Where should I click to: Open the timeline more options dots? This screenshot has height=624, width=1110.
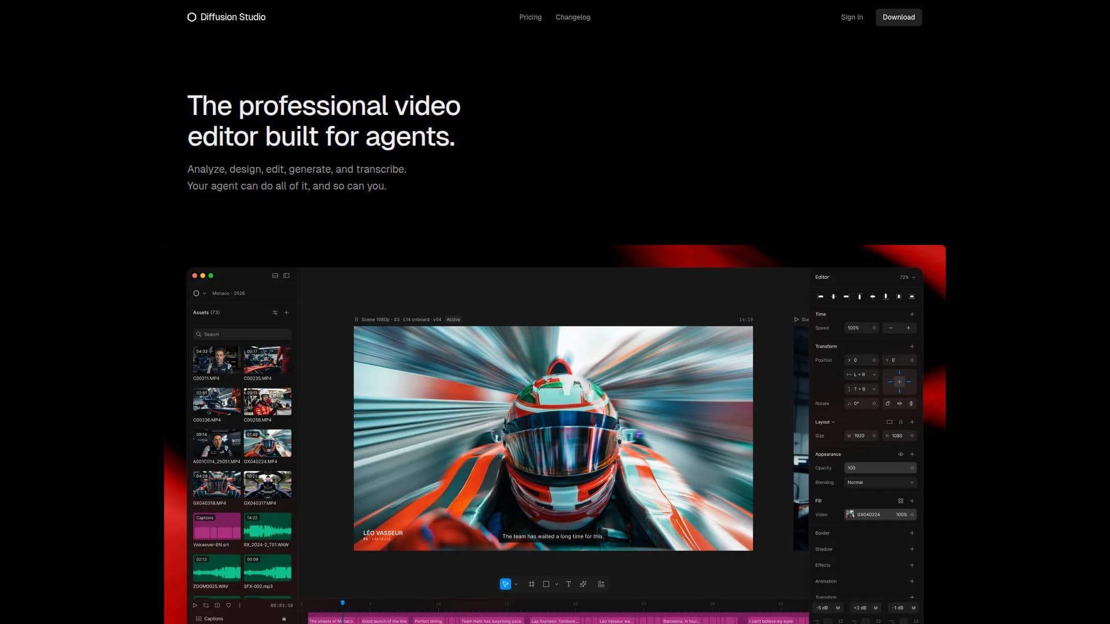coord(239,606)
